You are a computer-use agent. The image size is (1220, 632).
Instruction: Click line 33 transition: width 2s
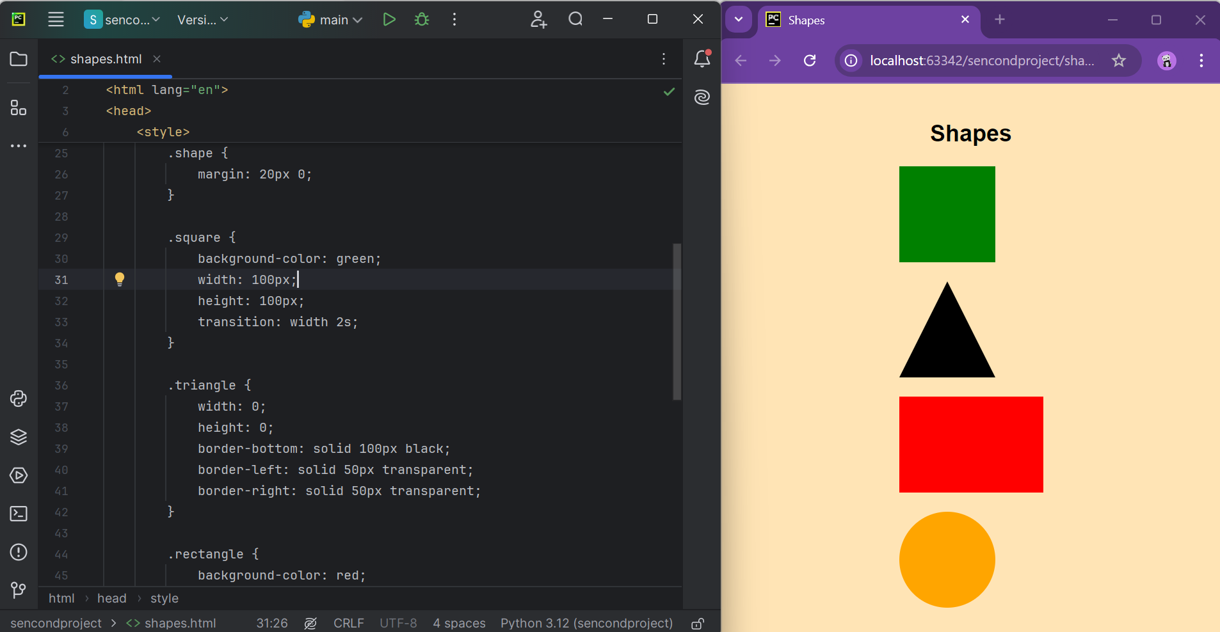pyautogui.click(x=278, y=322)
